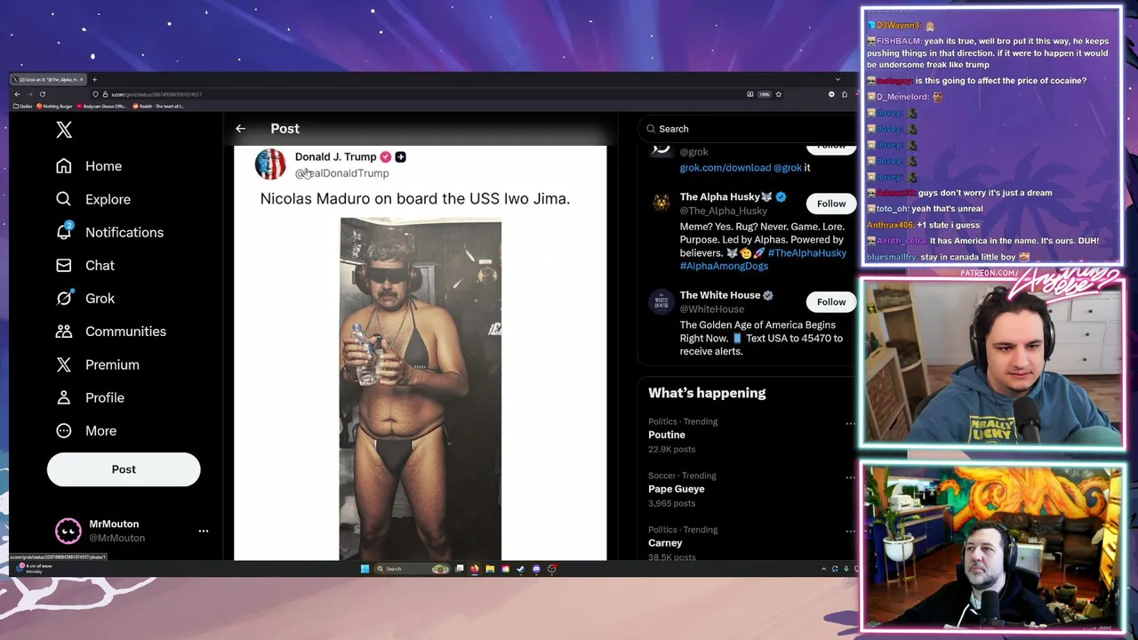1138x640 pixels.
Task: Click the Explore magnifier icon
Action: 64,199
